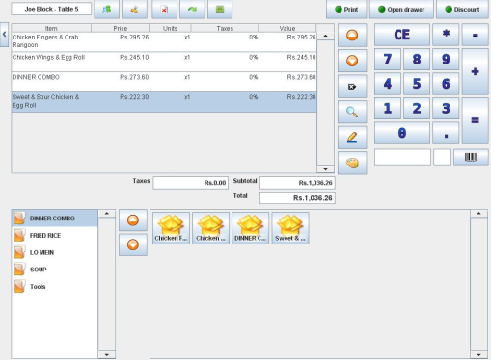Click keypad digit 0
491x360 pixels.
coord(402,133)
